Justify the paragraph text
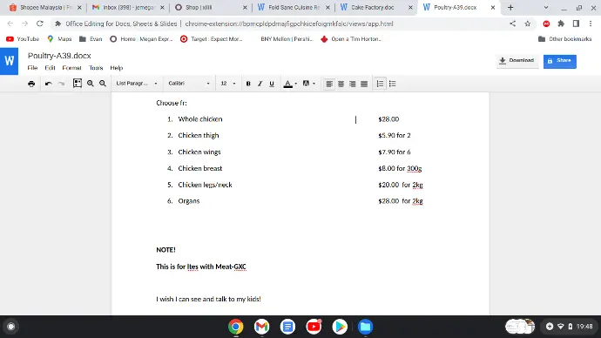This screenshot has height=338, width=601. coord(364,84)
